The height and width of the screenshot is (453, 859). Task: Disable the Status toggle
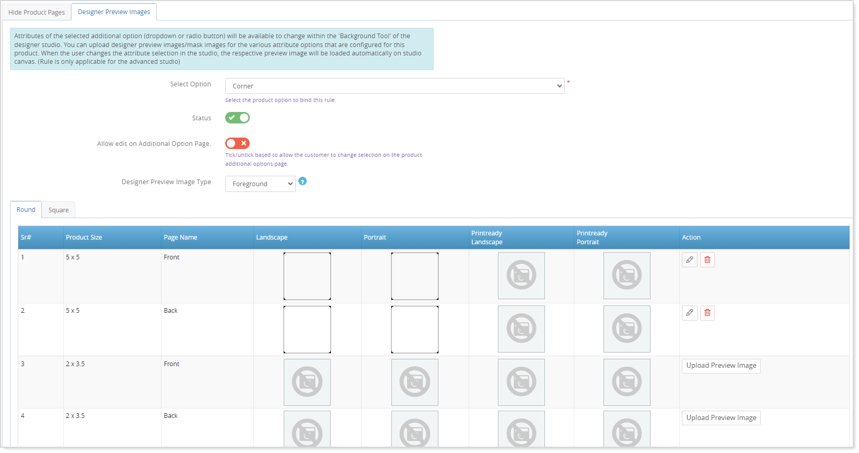[x=237, y=118]
